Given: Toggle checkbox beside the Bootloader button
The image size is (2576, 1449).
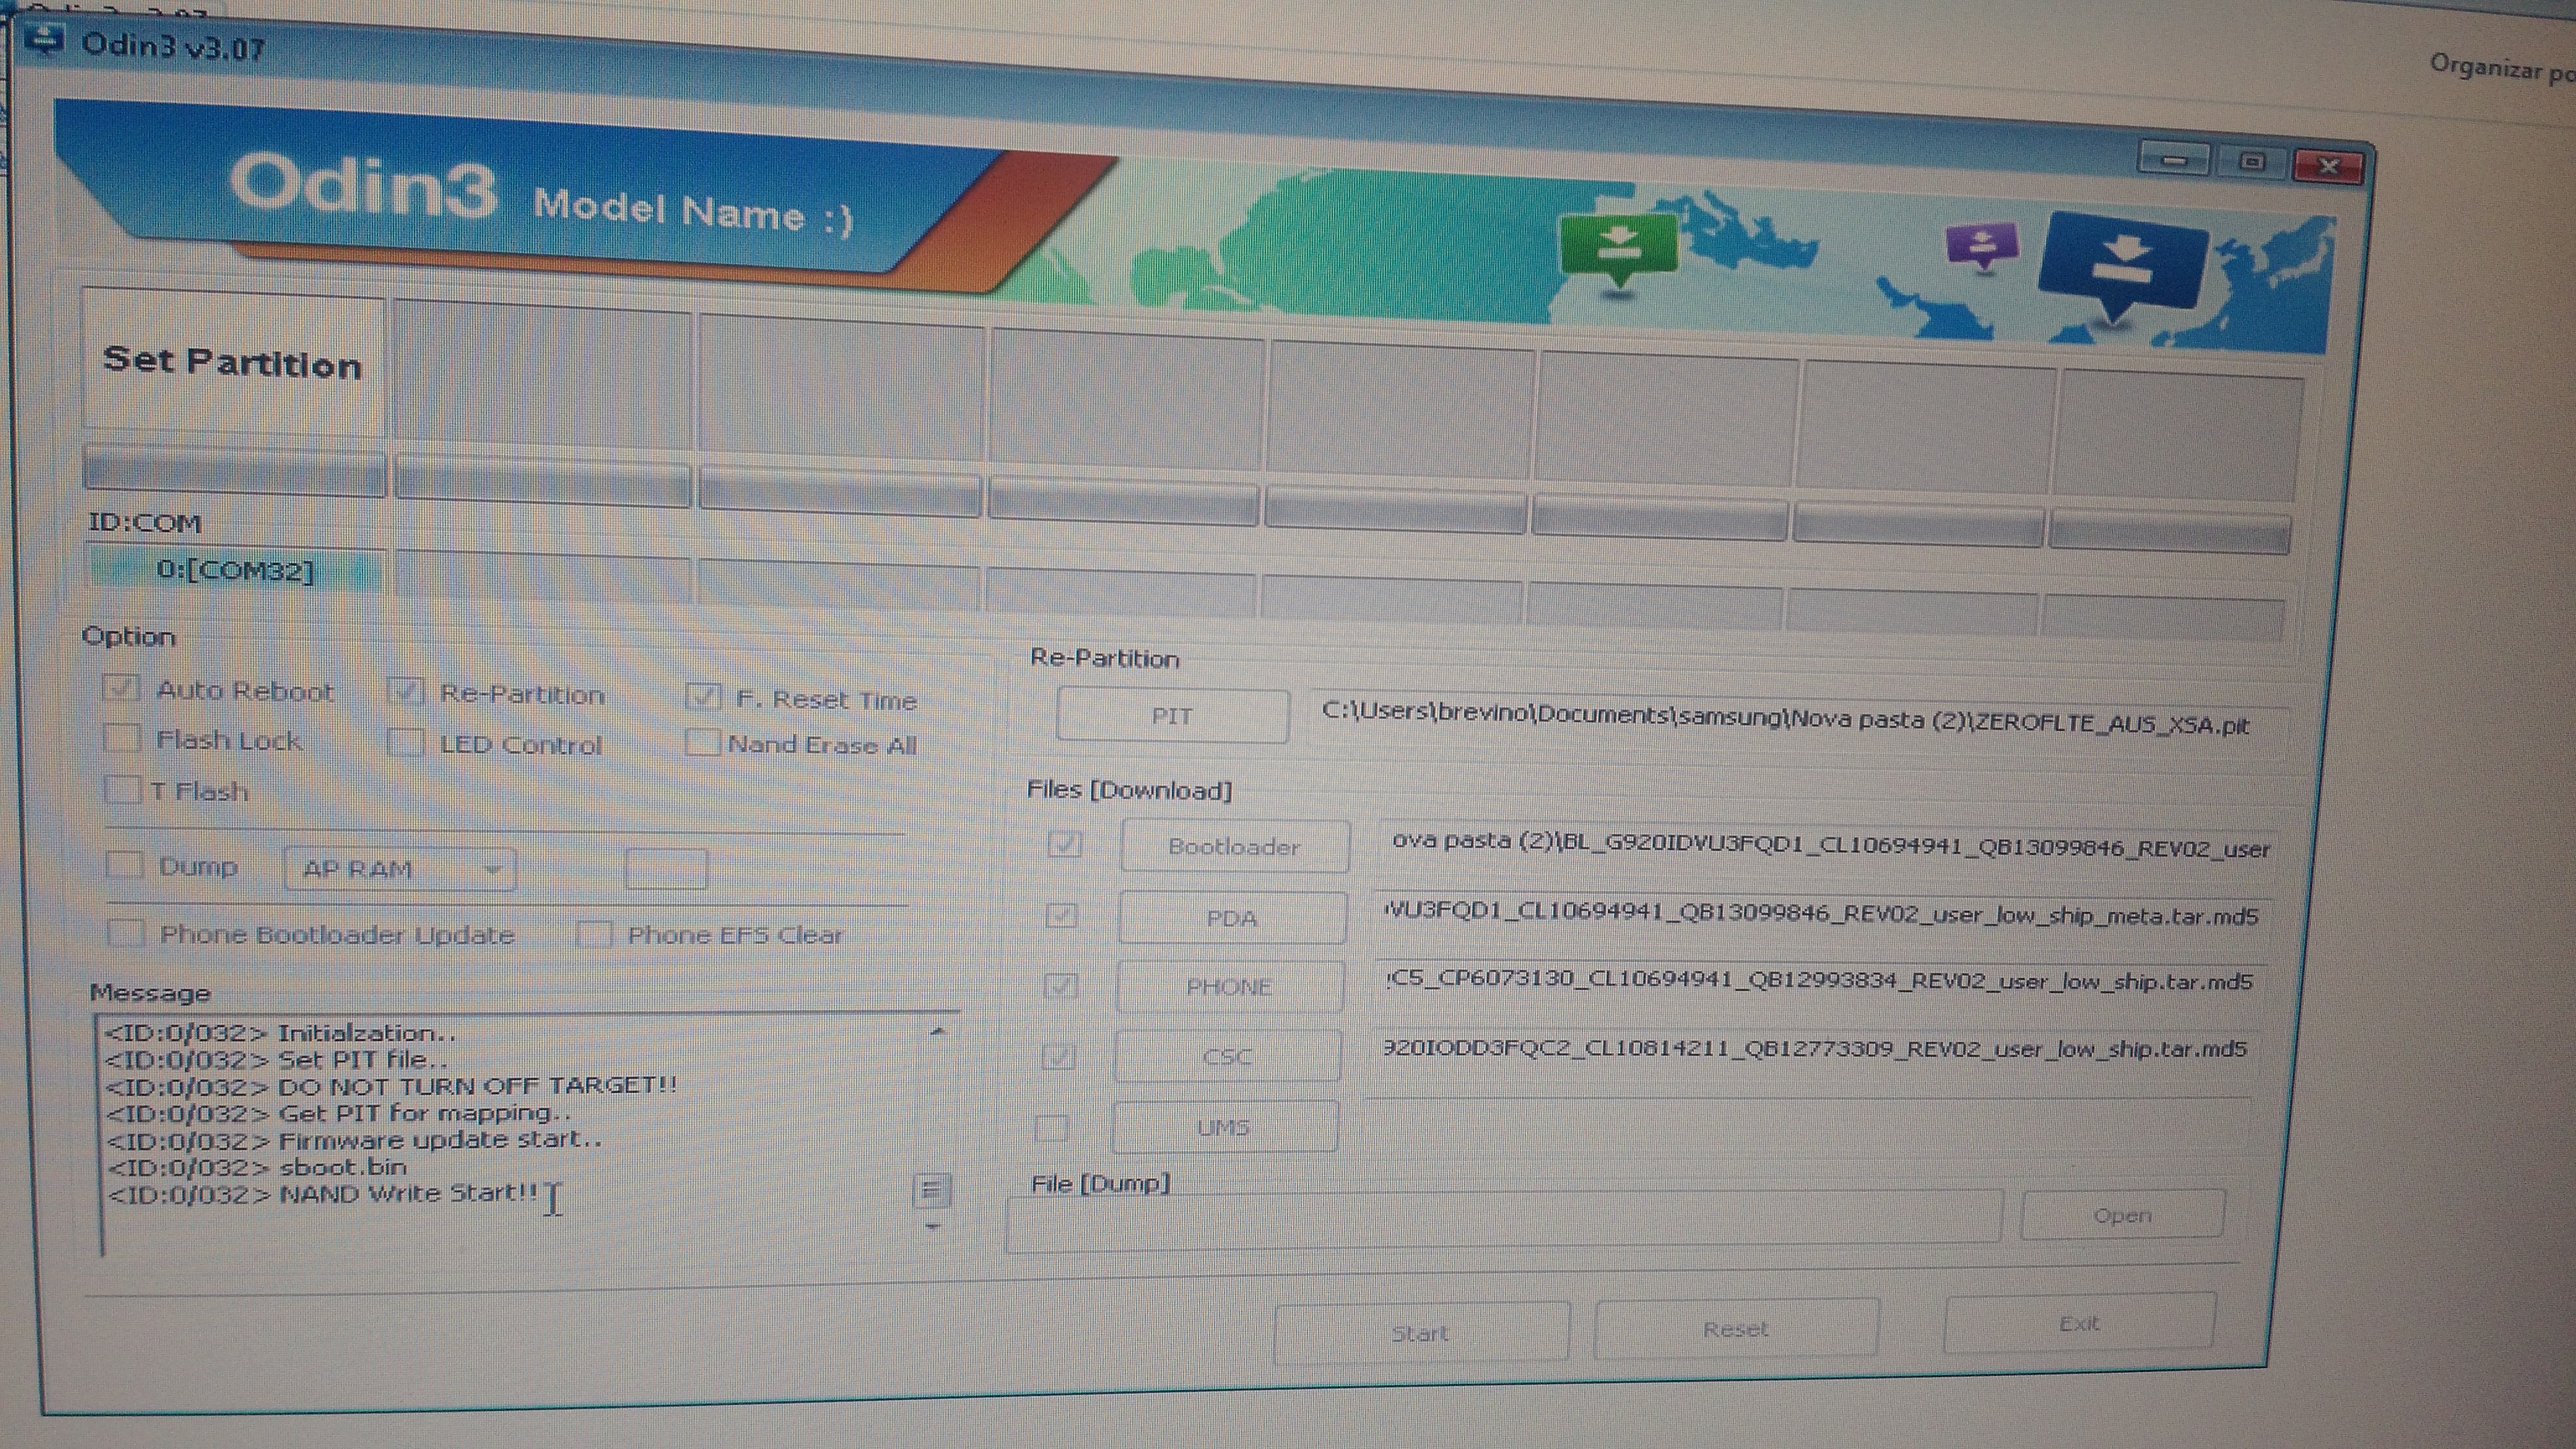Looking at the screenshot, I should pos(1065,845).
